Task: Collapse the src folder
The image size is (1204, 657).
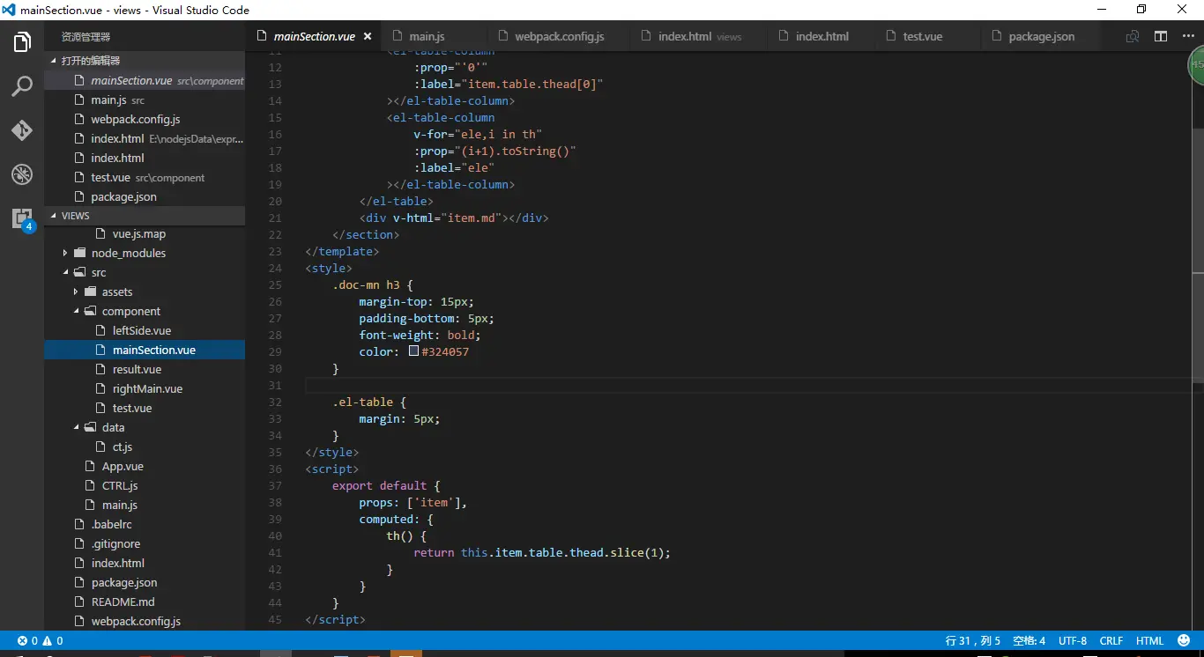Action: tap(145, 272)
